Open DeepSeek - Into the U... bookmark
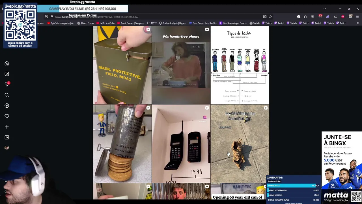 [x=203, y=23]
